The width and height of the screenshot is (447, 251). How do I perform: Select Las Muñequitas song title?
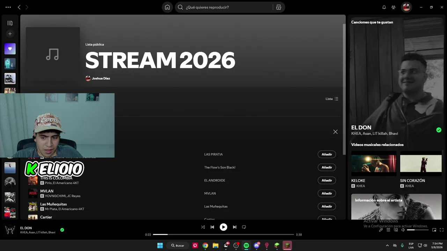(53, 204)
